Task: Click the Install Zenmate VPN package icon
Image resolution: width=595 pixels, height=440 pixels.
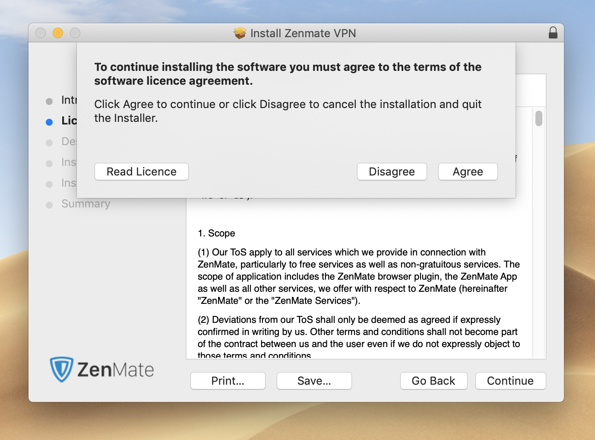Action: coord(240,33)
